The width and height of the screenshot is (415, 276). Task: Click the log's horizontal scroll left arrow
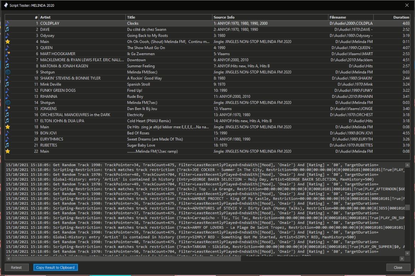click(9, 259)
